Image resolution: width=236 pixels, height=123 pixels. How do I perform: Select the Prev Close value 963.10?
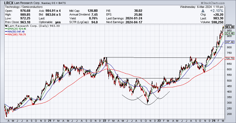click(x=25, y=22)
